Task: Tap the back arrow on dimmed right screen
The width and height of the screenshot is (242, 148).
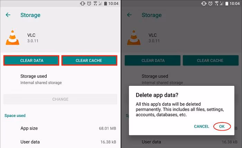Action: coord(129,15)
